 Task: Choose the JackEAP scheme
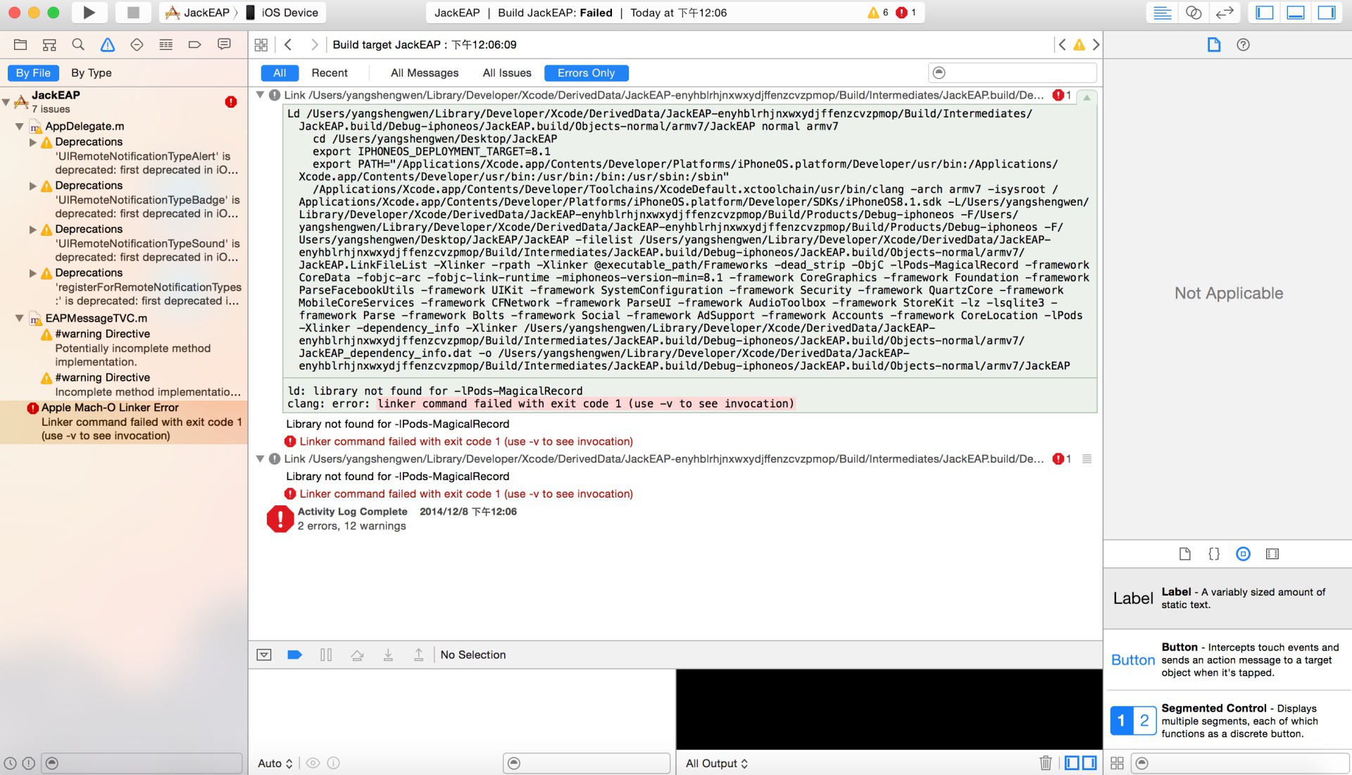coord(198,12)
